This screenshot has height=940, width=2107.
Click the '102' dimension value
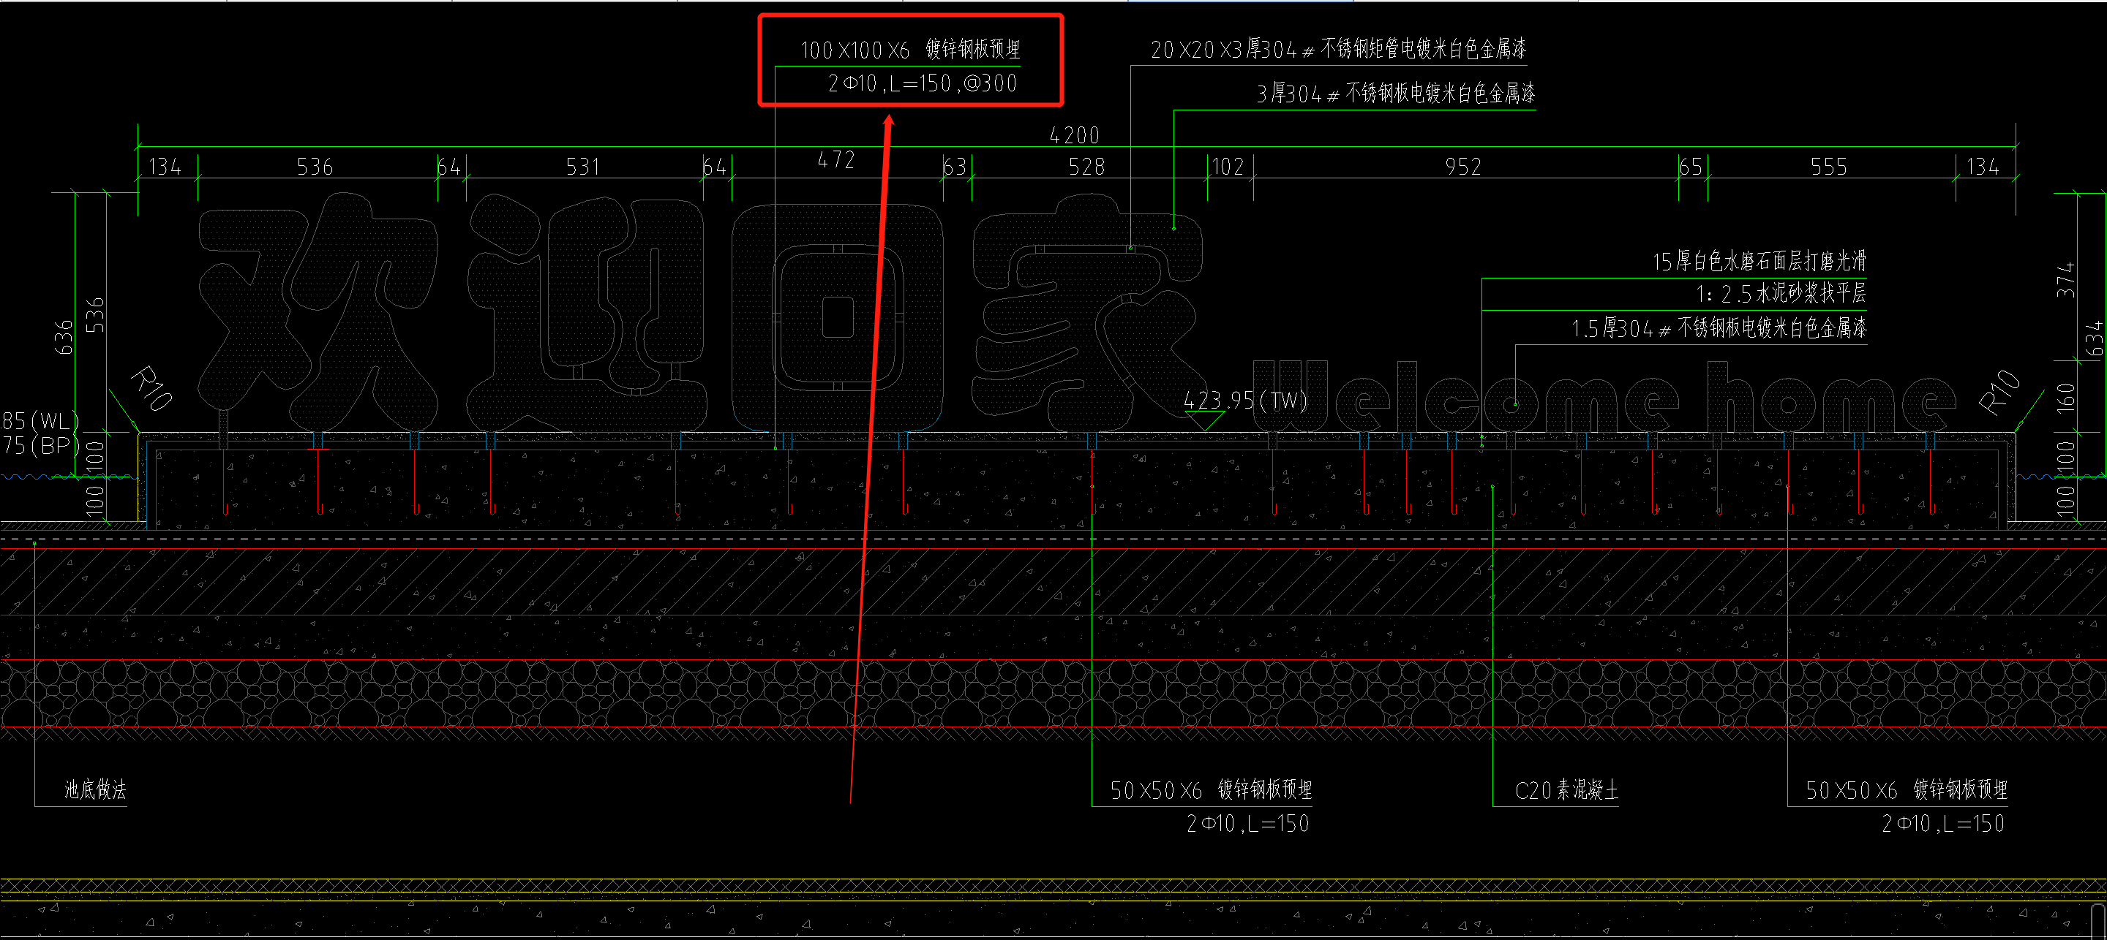click(x=1228, y=167)
